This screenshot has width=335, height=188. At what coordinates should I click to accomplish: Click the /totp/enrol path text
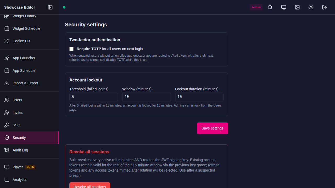coord(181,56)
